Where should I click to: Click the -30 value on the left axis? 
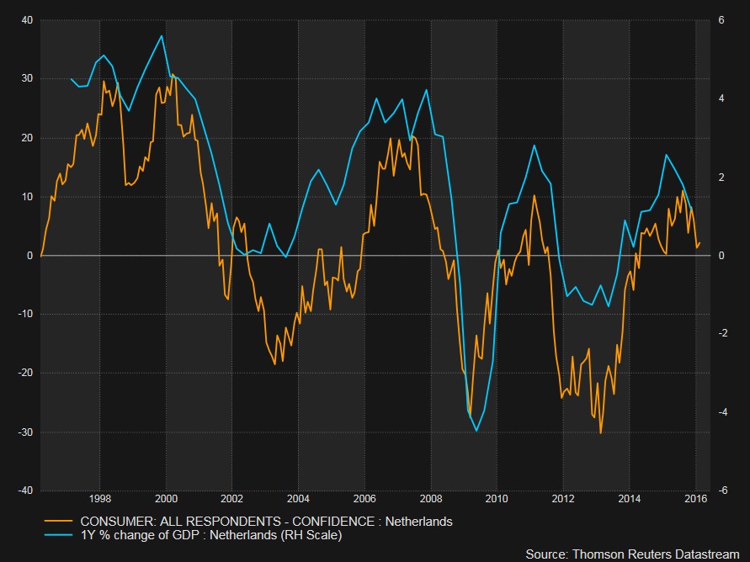(x=24, y=432)
